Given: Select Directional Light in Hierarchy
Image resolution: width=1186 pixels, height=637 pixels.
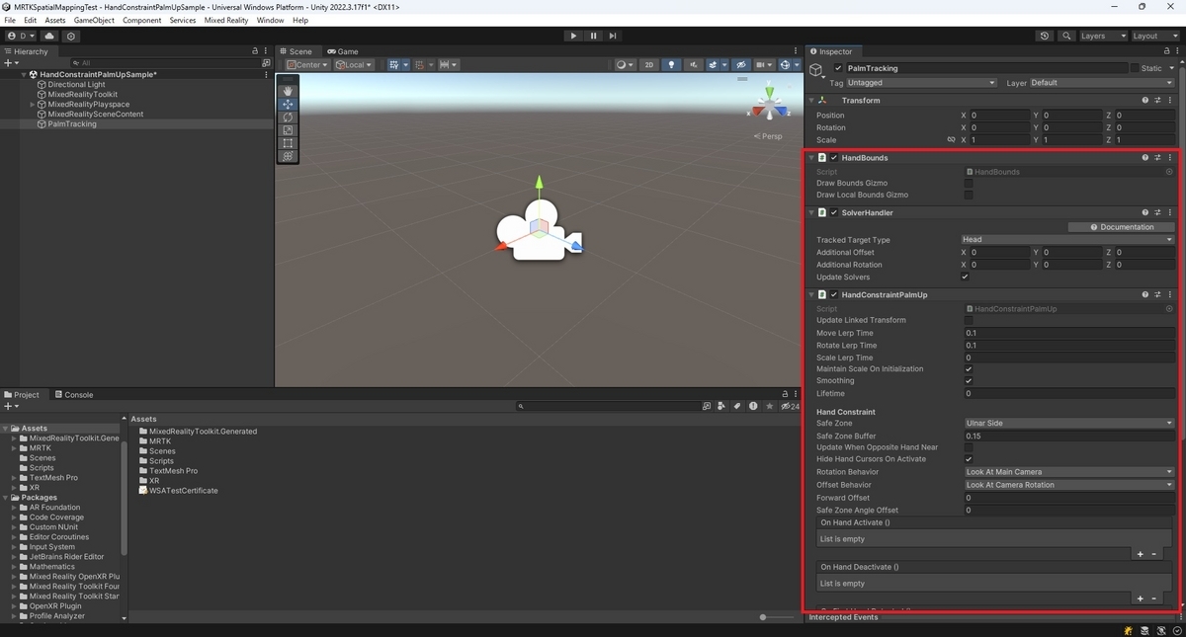Looking at the screenshot, I should 76,85.
